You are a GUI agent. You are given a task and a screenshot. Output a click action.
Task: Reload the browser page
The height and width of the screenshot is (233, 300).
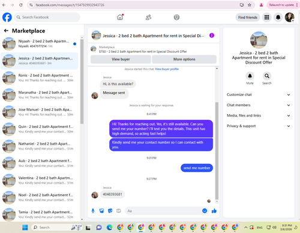click(x=21, y=5)
